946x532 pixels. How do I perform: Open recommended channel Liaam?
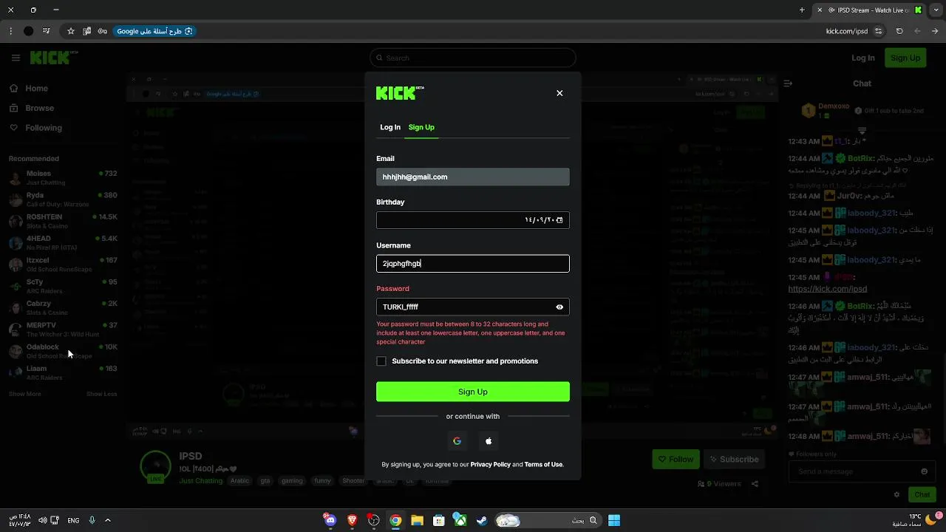pos(63,372)
